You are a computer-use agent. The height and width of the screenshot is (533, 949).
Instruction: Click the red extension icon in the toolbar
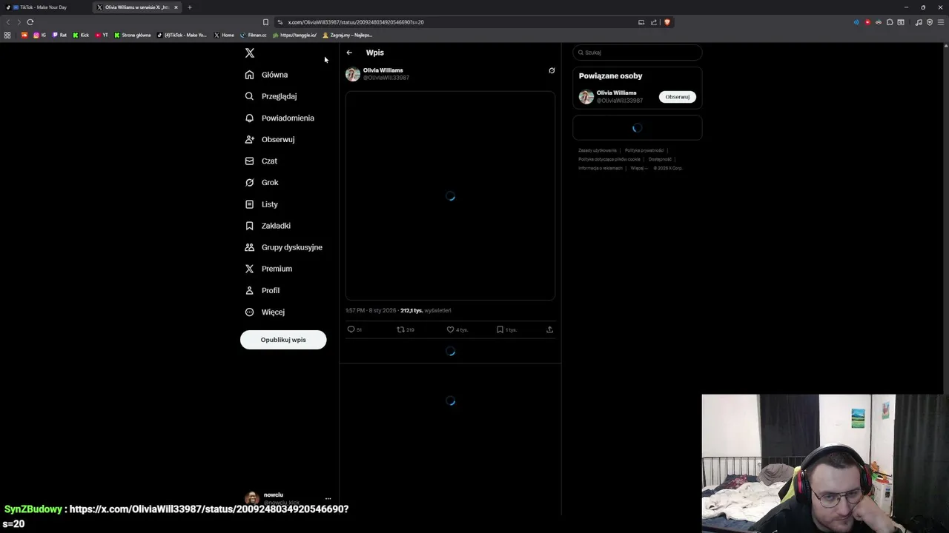coord(867,22)
